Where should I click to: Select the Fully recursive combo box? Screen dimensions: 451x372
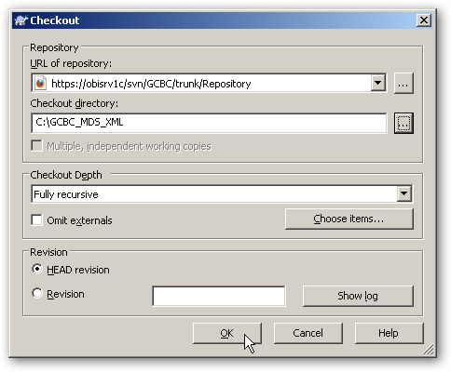tap(222, 194)
